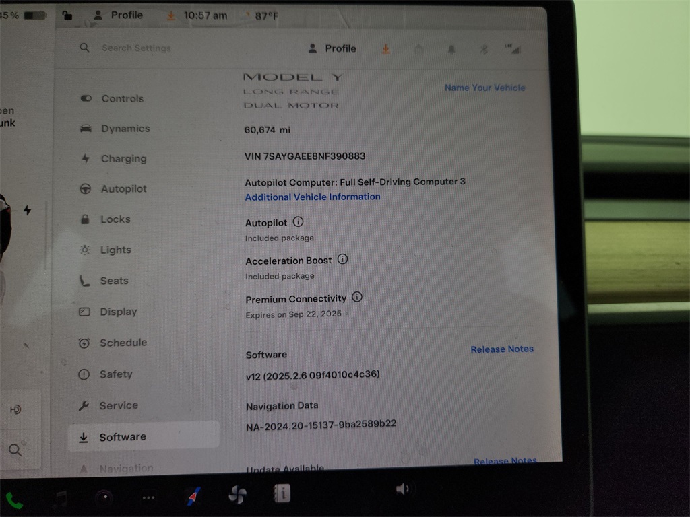Open Release Notes for current Software
Image resolution: width=690 pixels, height=517 pixels.
pos(502,349)
